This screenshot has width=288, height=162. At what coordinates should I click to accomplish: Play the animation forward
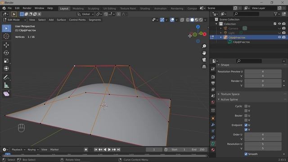(x=109, y=150)
